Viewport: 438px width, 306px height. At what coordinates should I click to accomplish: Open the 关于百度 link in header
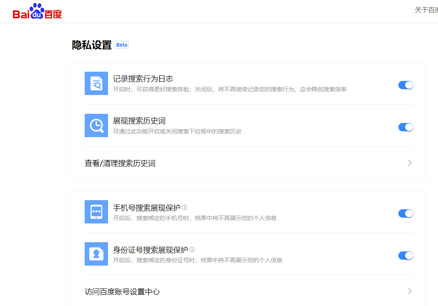[426, 10]
